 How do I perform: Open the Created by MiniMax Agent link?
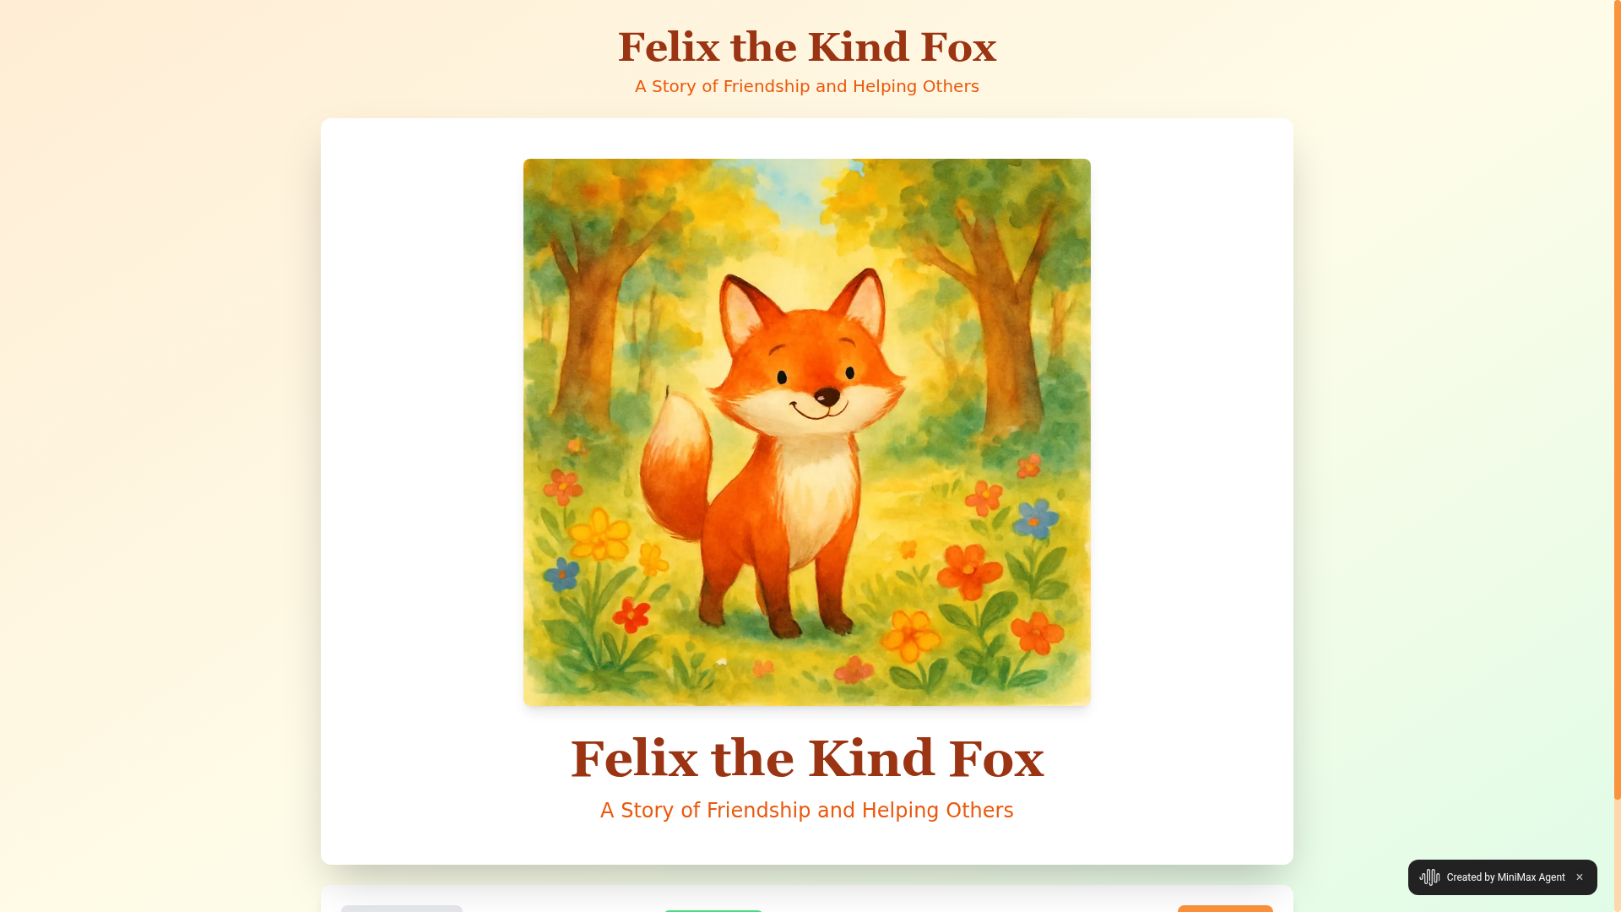pos(1505,877)
